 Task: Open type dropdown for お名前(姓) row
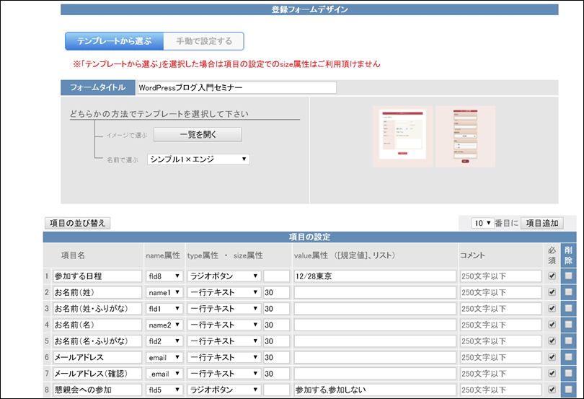click(x=224, y=292)
